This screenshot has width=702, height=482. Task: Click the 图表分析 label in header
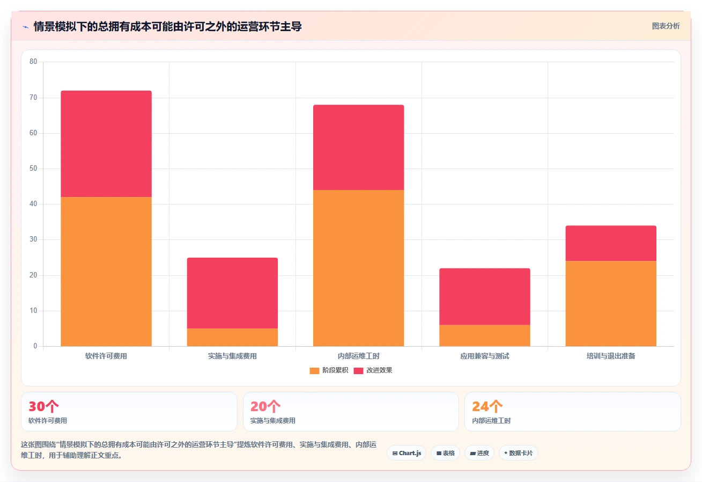click(x=666, y=26)
